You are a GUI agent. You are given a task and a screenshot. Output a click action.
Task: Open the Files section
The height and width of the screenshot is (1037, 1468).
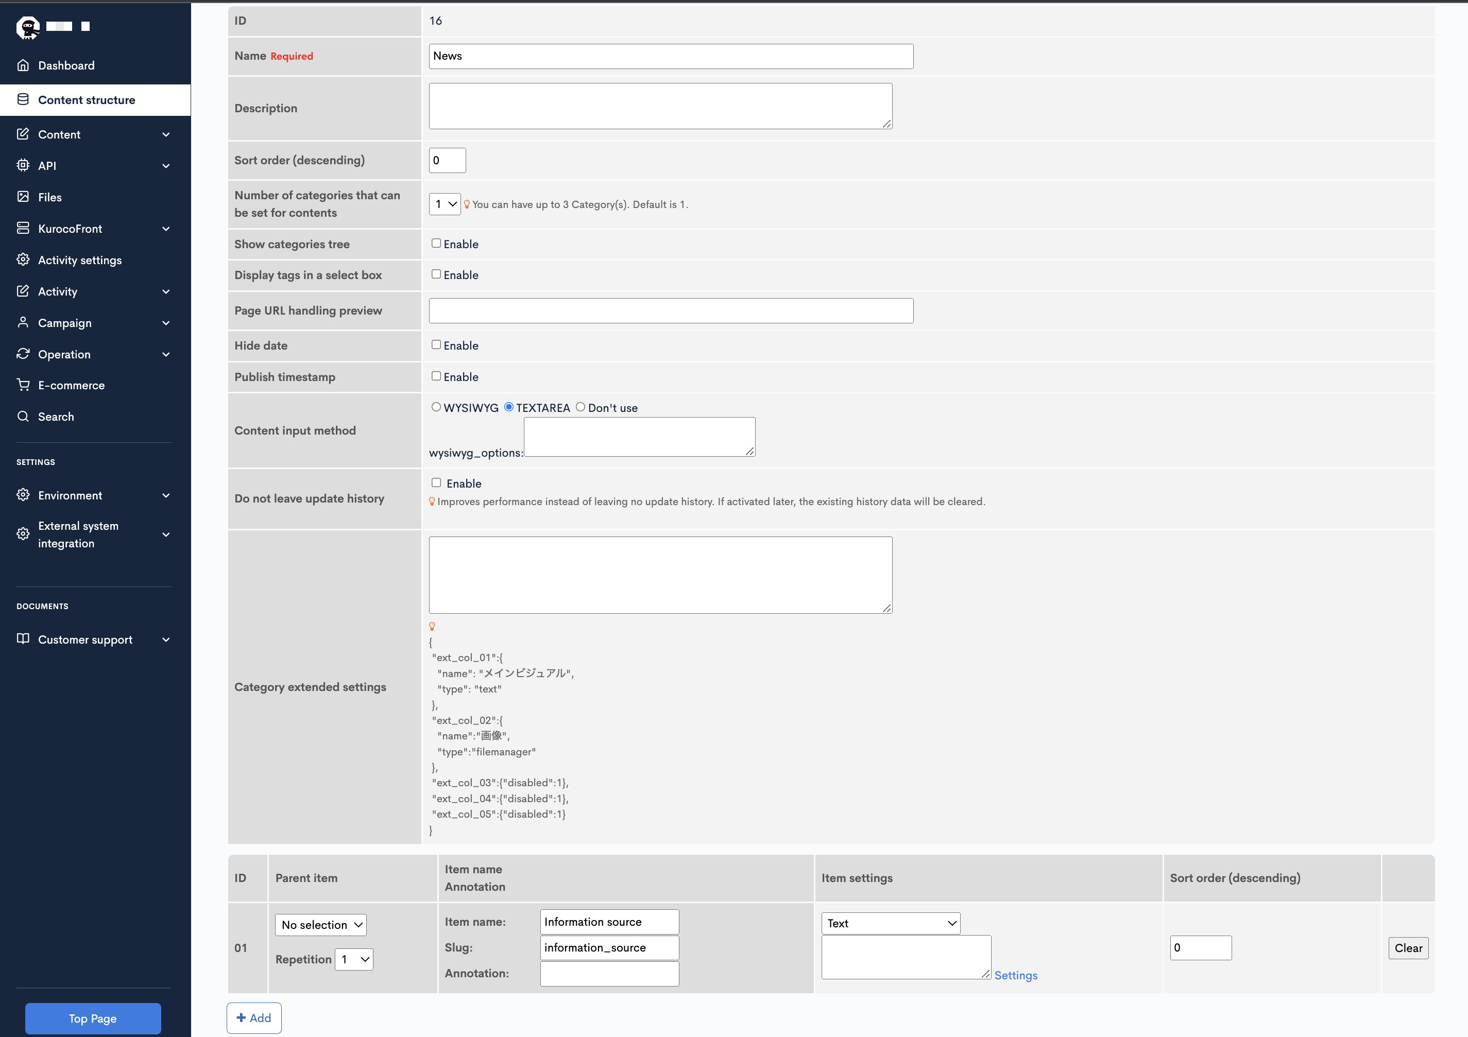(49, 197)
